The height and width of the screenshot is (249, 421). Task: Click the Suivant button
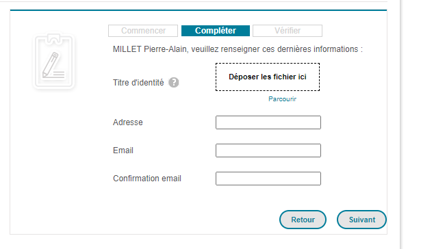(361, 220)
